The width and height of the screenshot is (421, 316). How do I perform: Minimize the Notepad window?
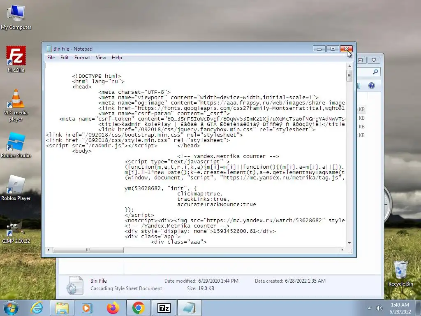[319, 49]
